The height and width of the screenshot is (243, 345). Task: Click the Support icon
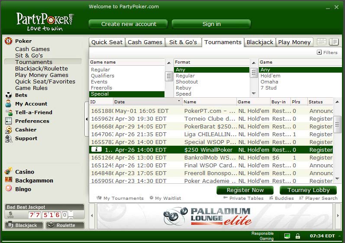point(8,138)
